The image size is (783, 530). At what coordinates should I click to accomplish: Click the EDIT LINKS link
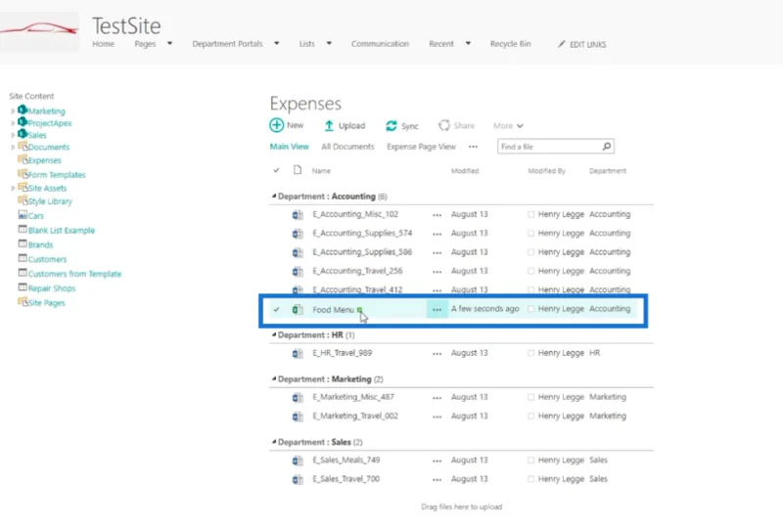tap(588, 44)
